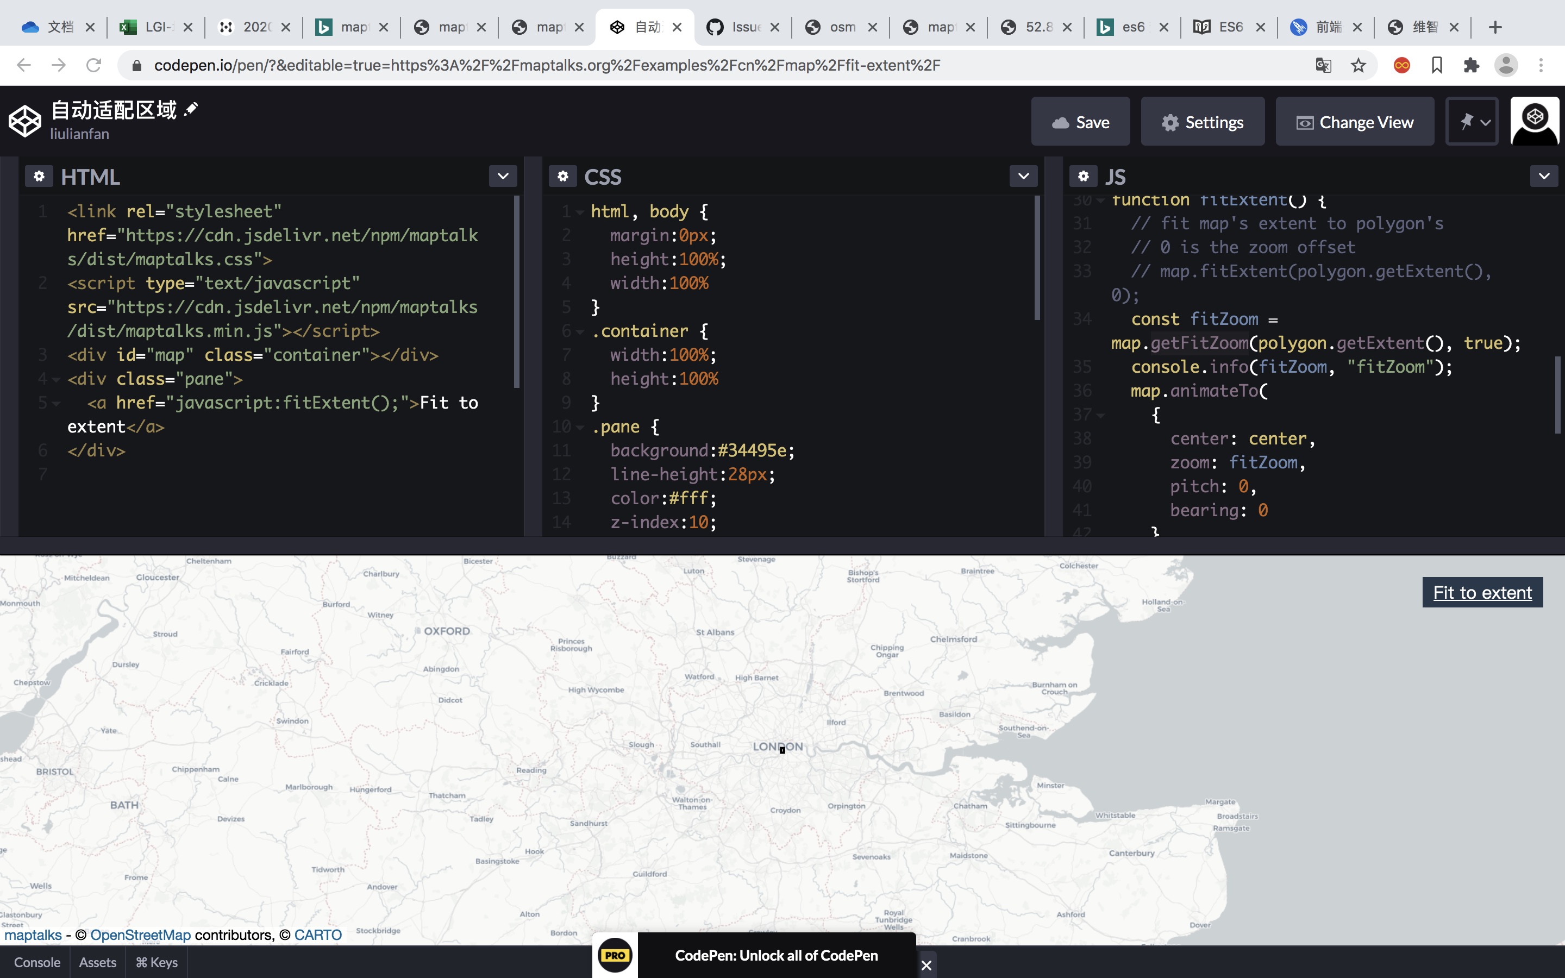This screenshot has height=978, width=1565.
Task: Dismiss the CodePen PRO banner
Action: 925,965
